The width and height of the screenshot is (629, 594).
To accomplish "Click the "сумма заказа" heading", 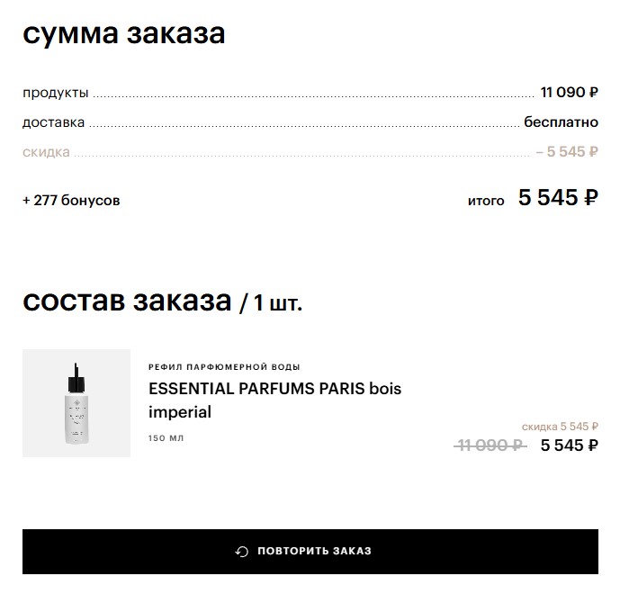I will (x=124, y=33).
